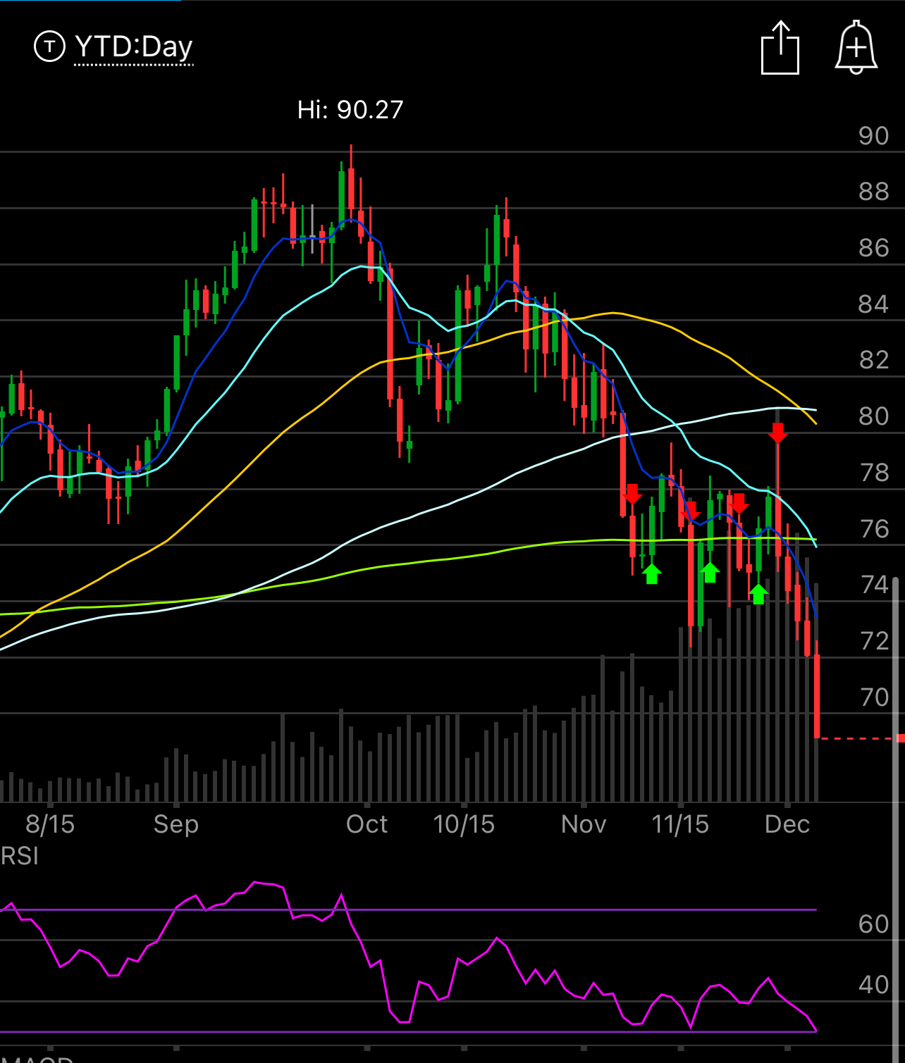
Task: Open the YTD:Day timeframe selector
Action: point(133,47)
